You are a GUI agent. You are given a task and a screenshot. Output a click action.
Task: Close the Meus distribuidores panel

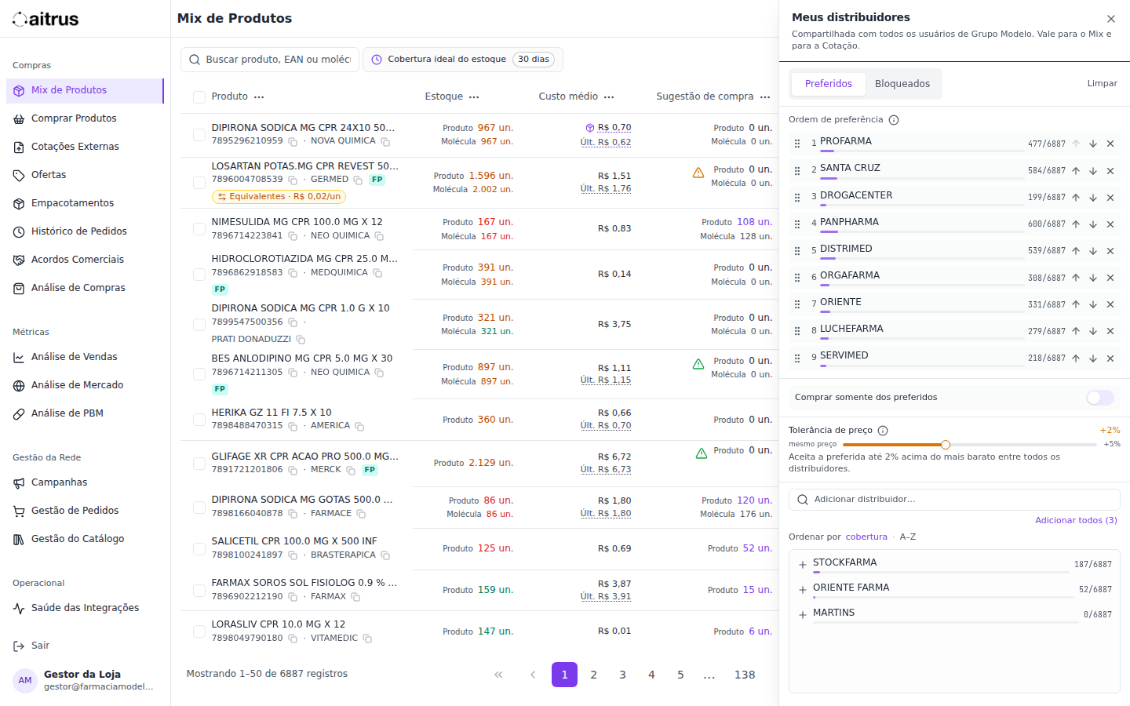1111,19
